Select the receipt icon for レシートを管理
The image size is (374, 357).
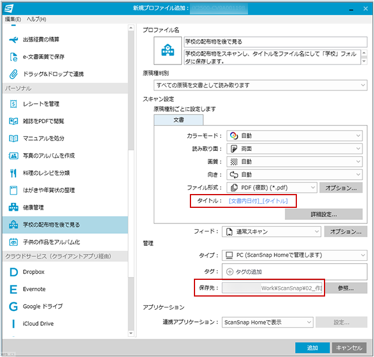tap(13, 104)
